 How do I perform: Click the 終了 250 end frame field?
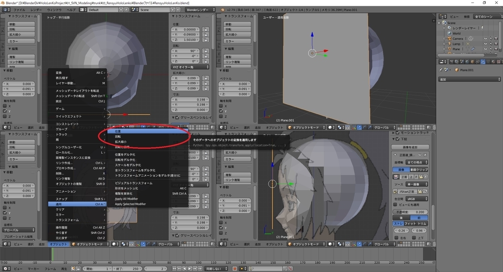[x=127, y=269]
